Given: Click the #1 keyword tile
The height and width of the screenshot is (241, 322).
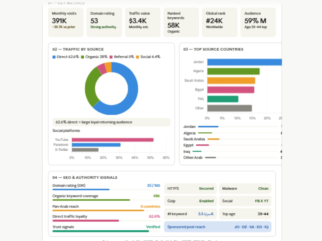Looking at the screenshot, I should point(190,214).
